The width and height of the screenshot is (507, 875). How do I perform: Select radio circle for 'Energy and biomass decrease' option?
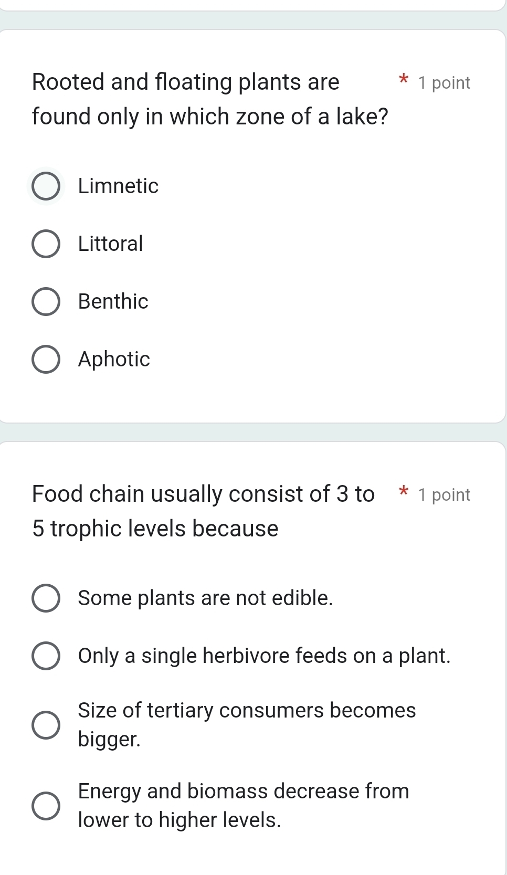click(46, 806)
